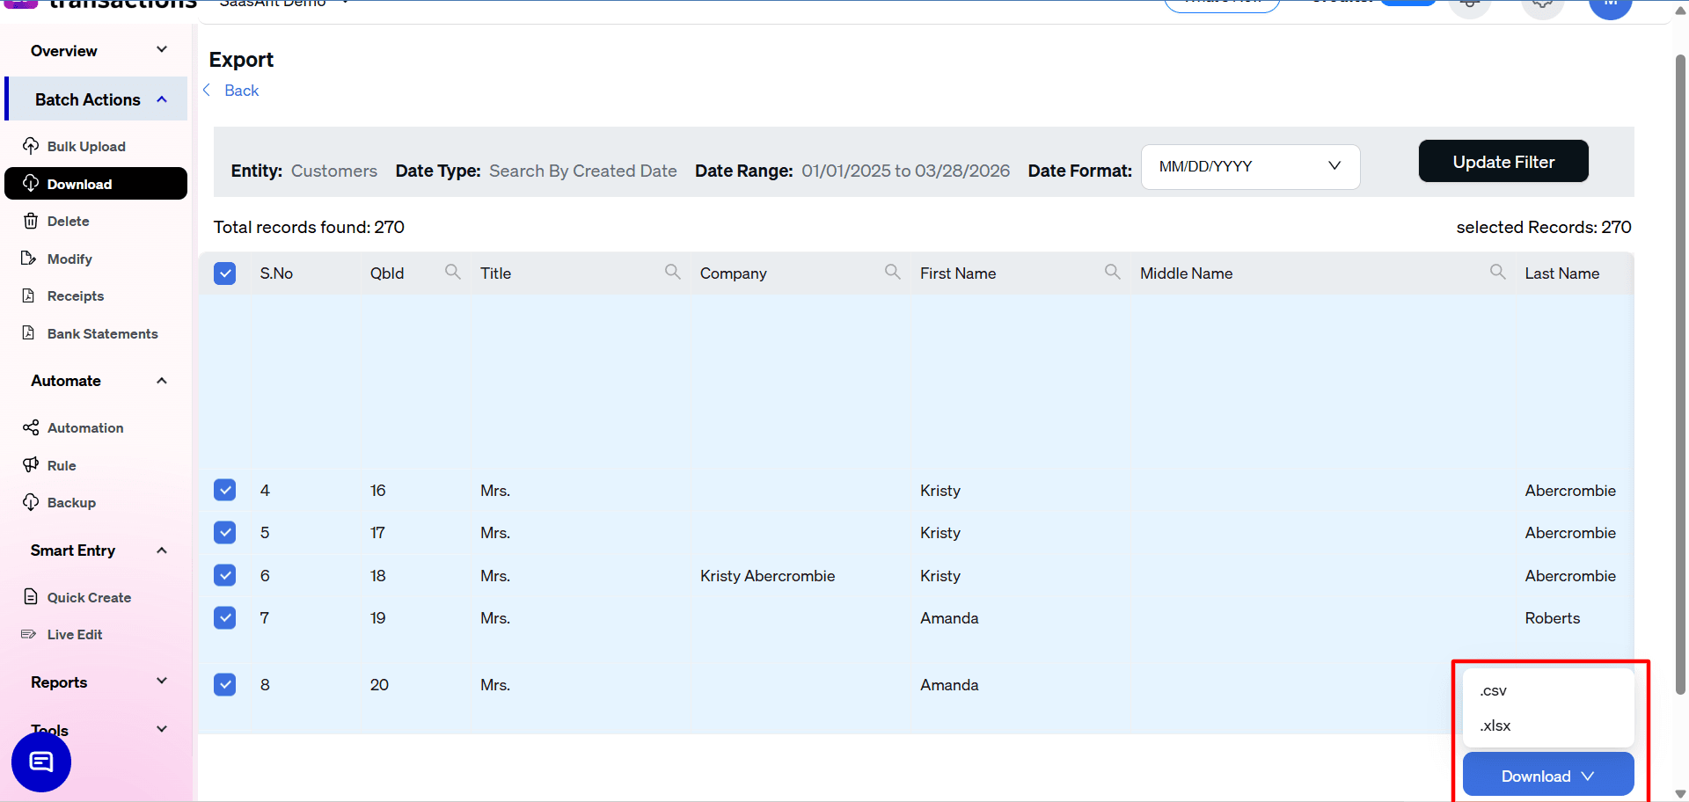
Task: Click the Update Filter button
Action: [1503, 161]
